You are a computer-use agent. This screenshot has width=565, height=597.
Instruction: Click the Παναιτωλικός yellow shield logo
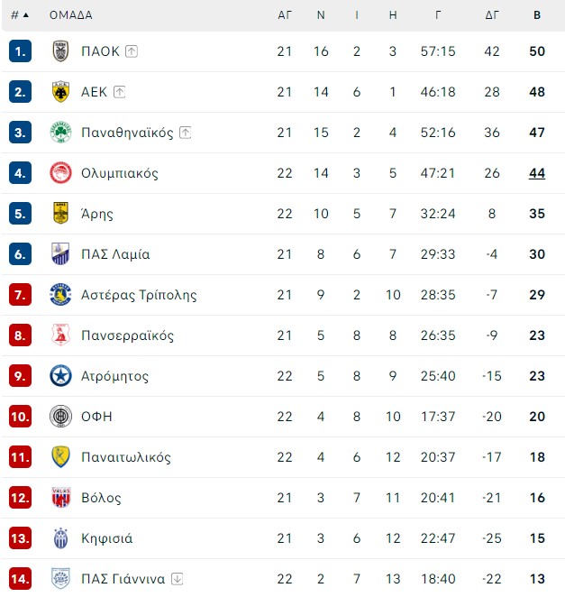tap(60, 457)
